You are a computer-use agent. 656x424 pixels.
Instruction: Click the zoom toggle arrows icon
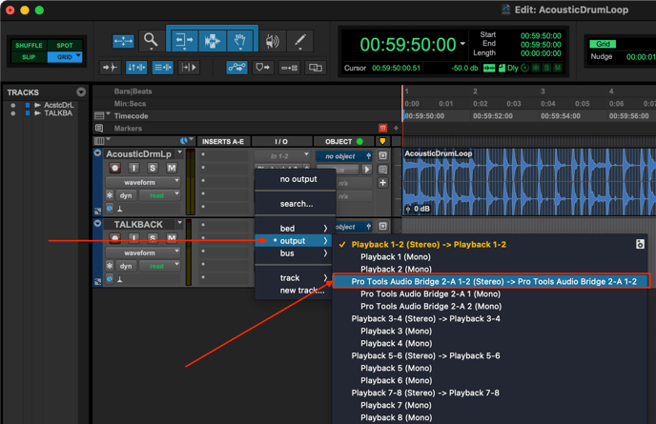(123, 41)
